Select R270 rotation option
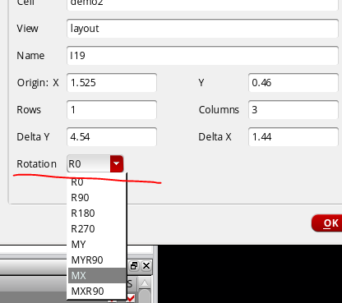The image size is (342, 303). [97, 229]
